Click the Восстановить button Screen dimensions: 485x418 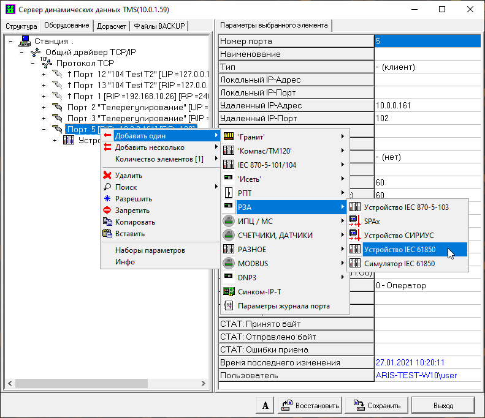point(310,405)
